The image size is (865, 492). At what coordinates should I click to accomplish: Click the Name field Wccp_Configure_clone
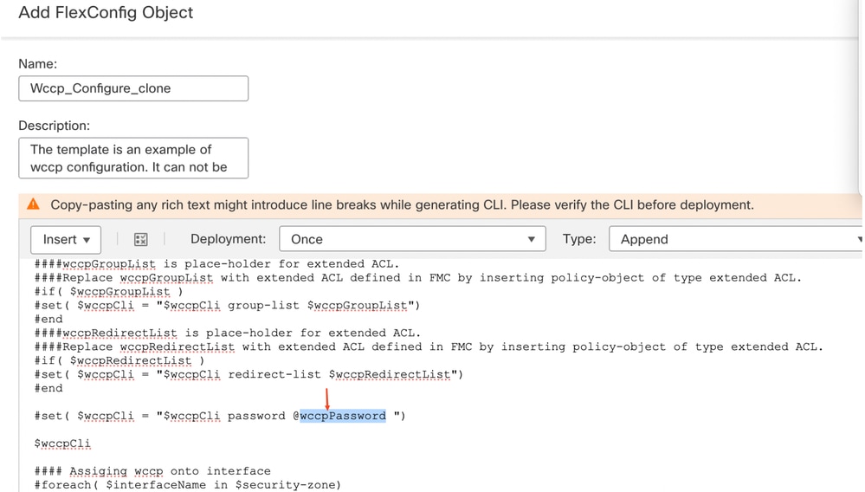(x=133, y=88)
